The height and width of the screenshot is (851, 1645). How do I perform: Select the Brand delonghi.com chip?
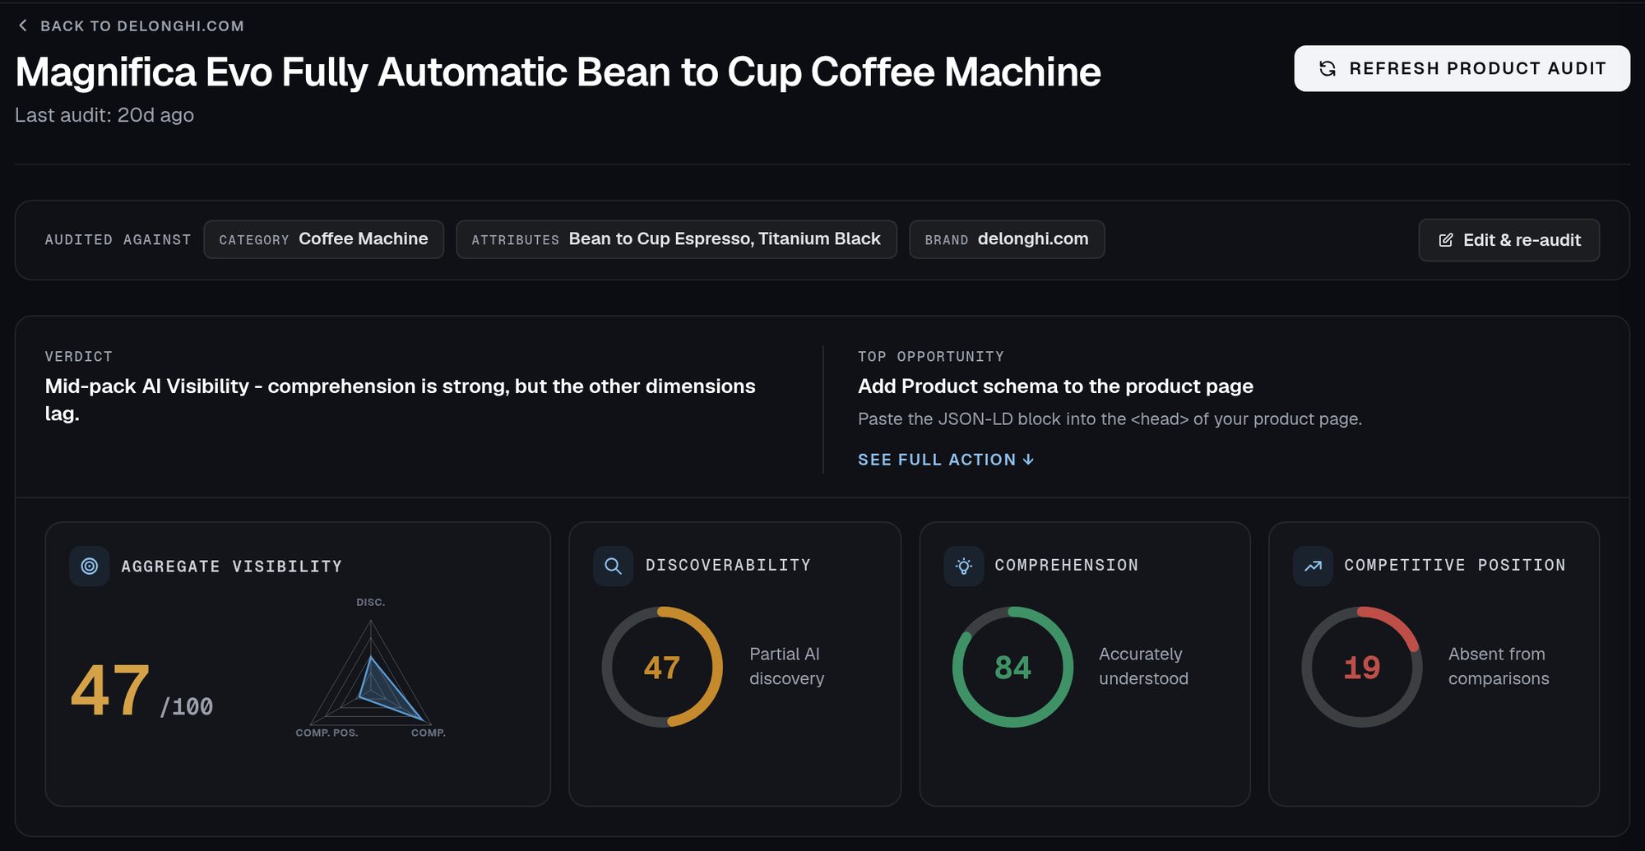[1007, 239]
